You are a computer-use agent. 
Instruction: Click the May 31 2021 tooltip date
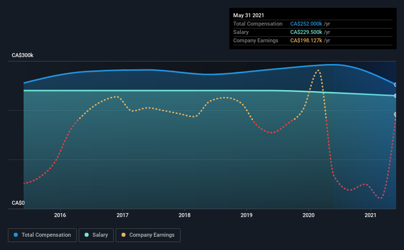click(x=249, y=15)
